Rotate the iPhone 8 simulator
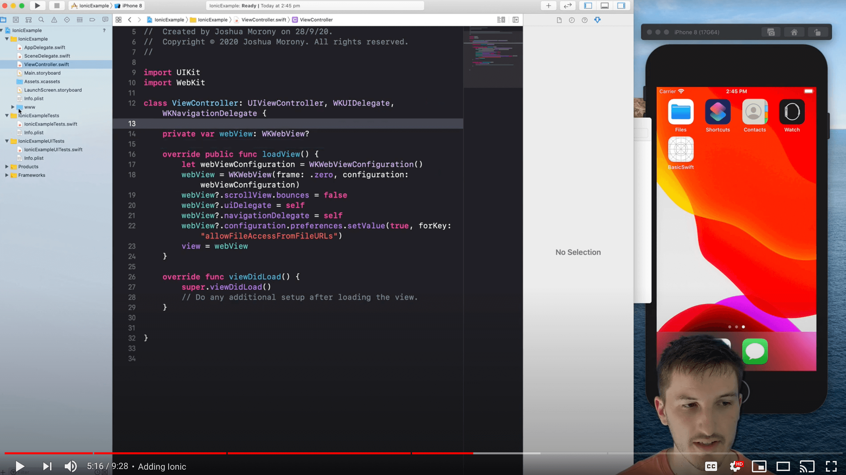The height and width of the screenshot is (475, 846). tap(817, 32)
